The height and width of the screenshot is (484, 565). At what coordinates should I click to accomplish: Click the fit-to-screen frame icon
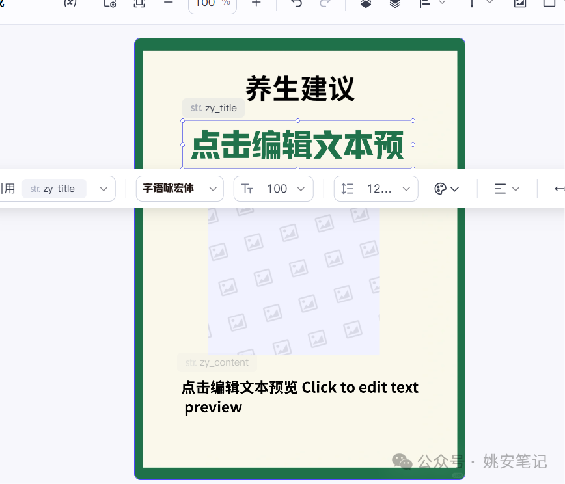point(139,3)
